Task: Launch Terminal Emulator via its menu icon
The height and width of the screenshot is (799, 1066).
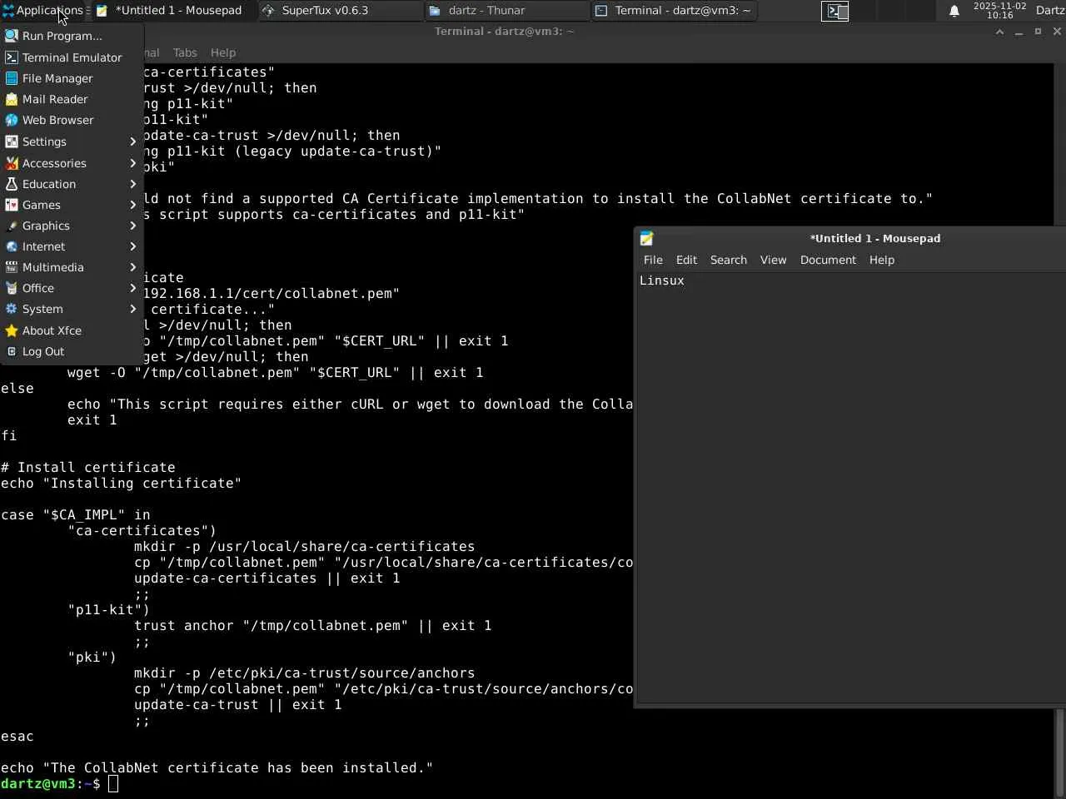Action: coord(12,57)
